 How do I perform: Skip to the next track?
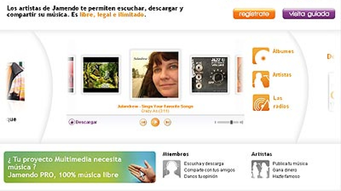point(167,122)
